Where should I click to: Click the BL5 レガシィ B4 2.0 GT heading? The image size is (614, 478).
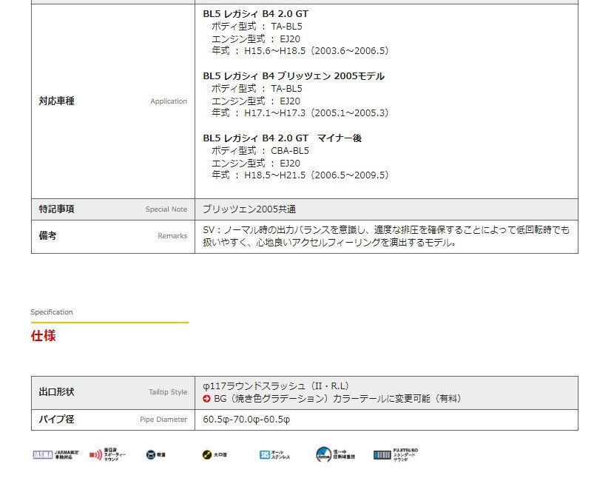tap(255, 14)
